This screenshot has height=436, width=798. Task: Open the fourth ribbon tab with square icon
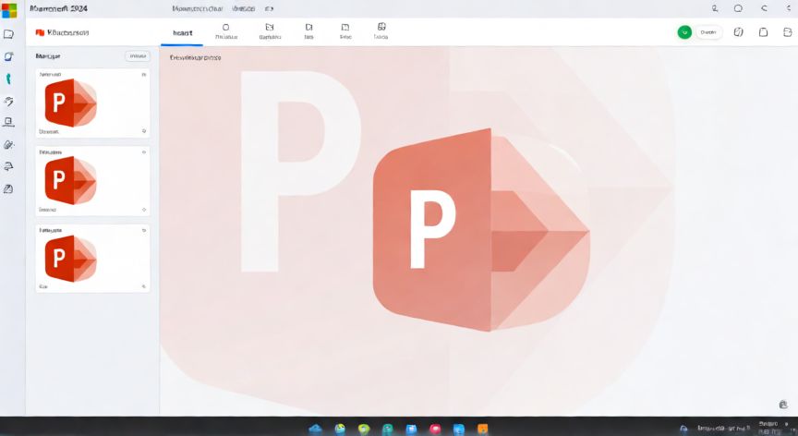345,31
